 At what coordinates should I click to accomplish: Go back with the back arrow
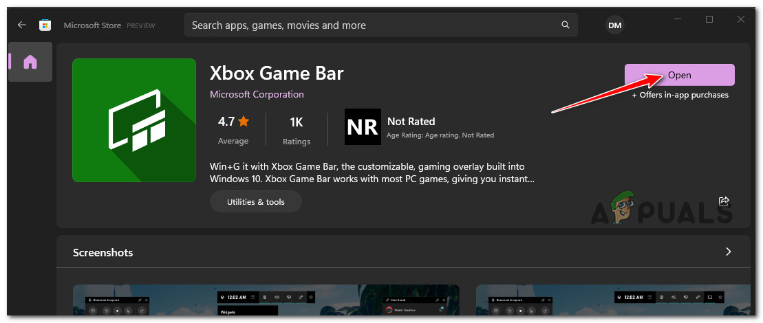[x=22, y=25]
